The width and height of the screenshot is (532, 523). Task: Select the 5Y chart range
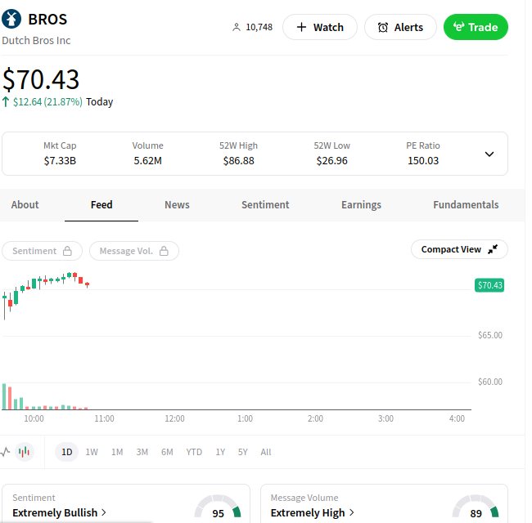(x=242, y=452)
